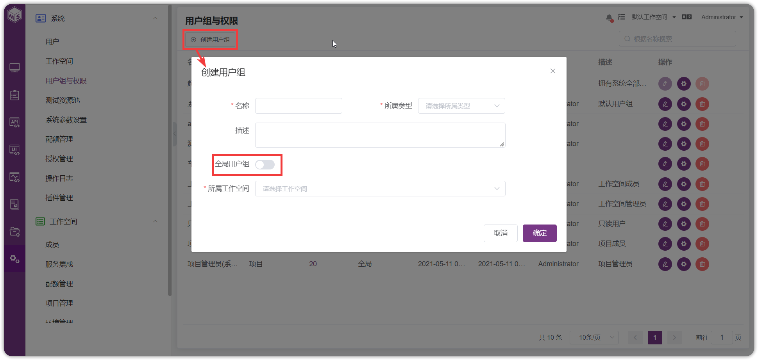Viewport: 758px width, 360px height.
Task: Open the report sidebar icon
Action: tap(15, 204)
